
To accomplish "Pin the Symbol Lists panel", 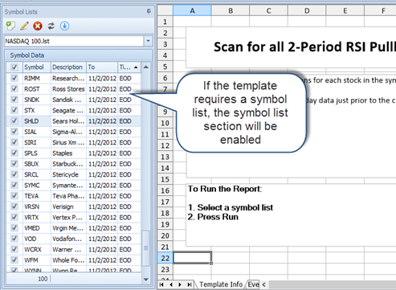I will coord(149,11).
